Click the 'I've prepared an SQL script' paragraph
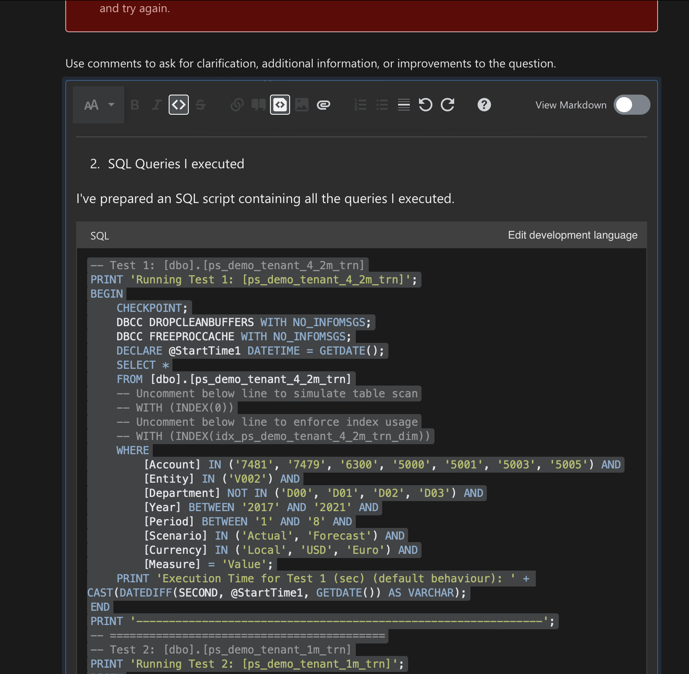 tap(265, 198)
